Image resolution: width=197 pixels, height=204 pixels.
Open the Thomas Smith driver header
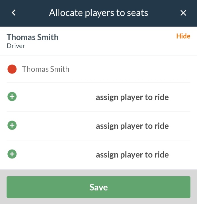tap(99, 41)
